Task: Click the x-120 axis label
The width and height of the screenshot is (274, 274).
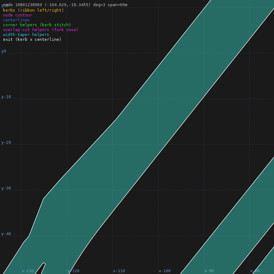Action: 73,271
